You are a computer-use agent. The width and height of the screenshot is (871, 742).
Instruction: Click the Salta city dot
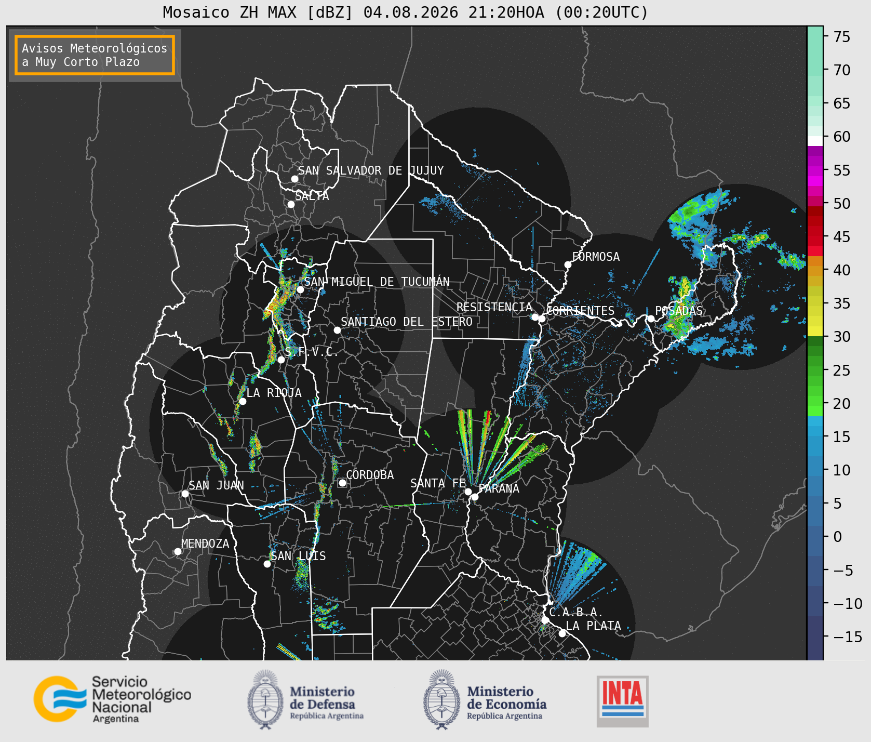(291, 204)
